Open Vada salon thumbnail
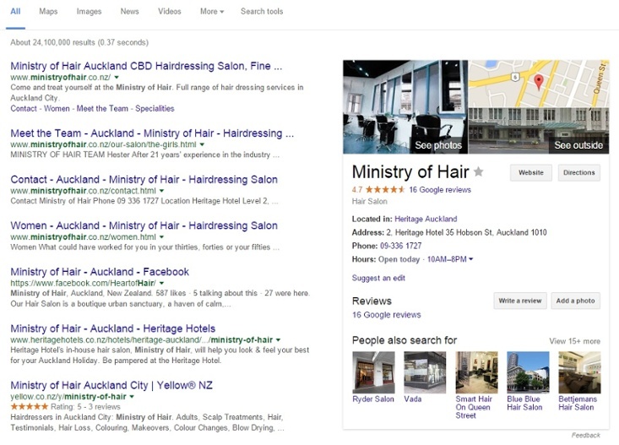Screen dimensions: 619x445 click(425, 372)
